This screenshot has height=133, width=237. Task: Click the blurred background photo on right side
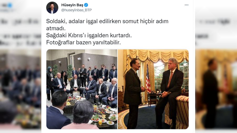pyautogui.click(x=216, y=89)
